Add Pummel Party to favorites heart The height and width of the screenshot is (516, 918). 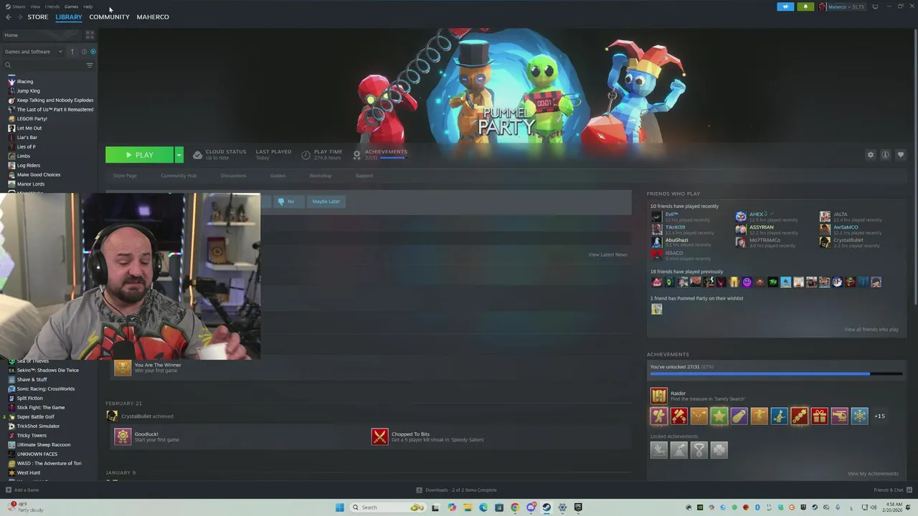coord(901,155)
